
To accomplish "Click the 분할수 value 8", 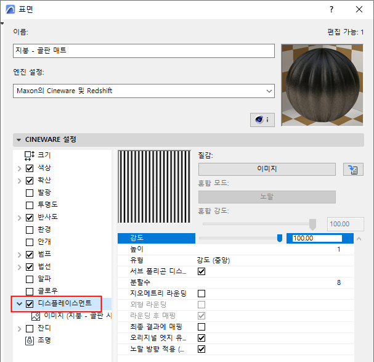I will point(339,282).
